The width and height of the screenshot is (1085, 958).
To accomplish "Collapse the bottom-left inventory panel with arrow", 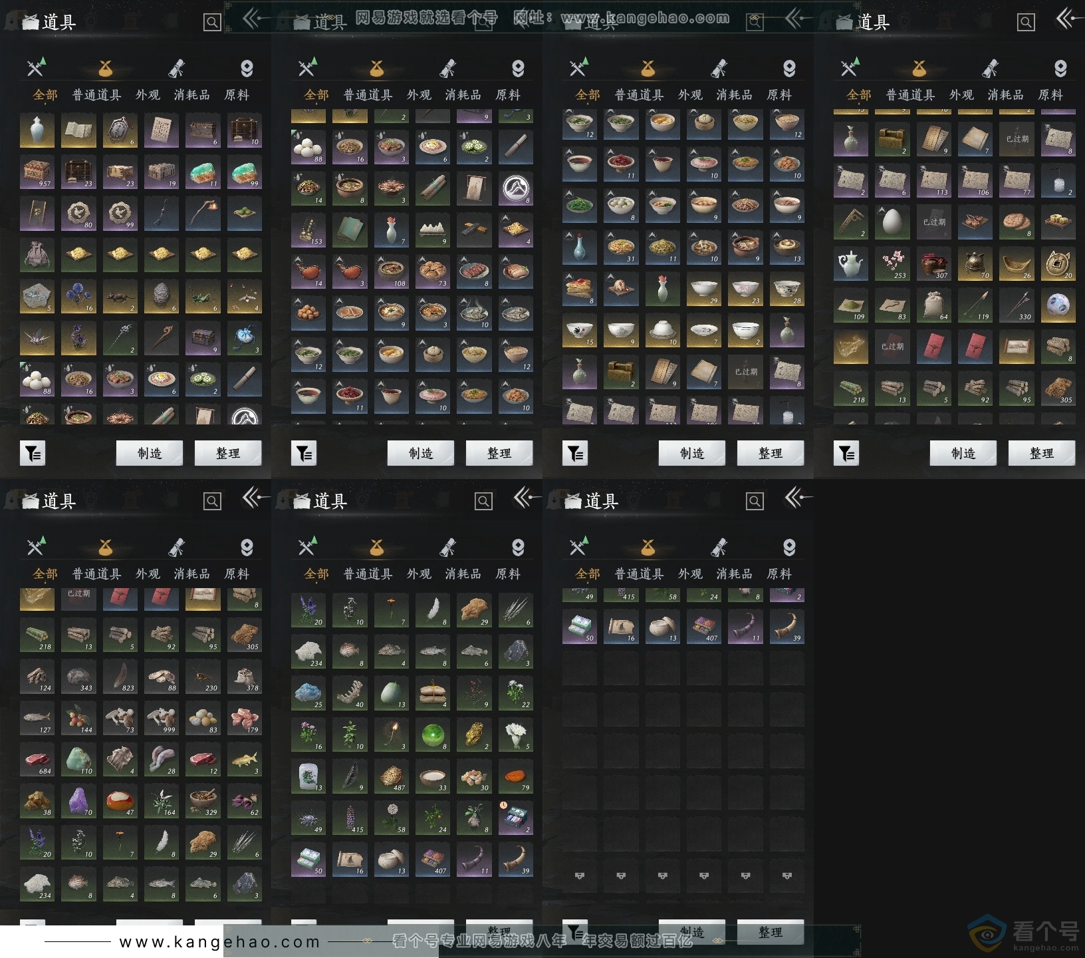I will click(x=256, y=498).
